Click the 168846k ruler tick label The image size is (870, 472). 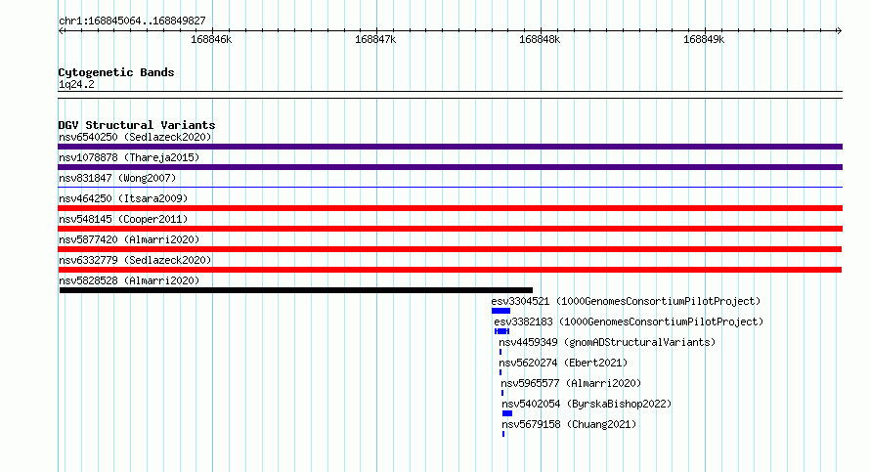point(211,39)
